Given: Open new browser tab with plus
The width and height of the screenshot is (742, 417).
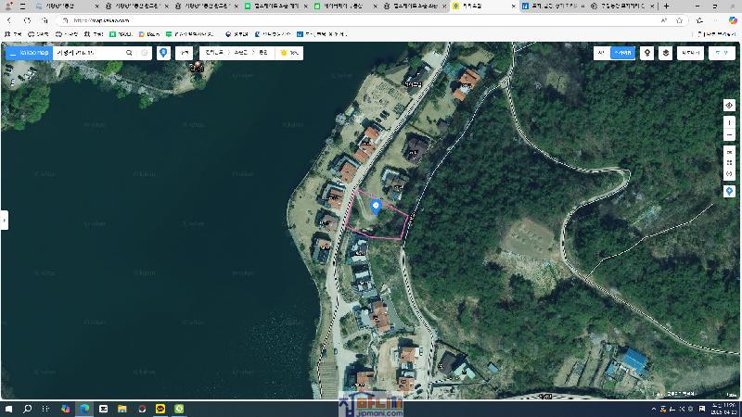Looking at the screenshot, I should 666,6.
